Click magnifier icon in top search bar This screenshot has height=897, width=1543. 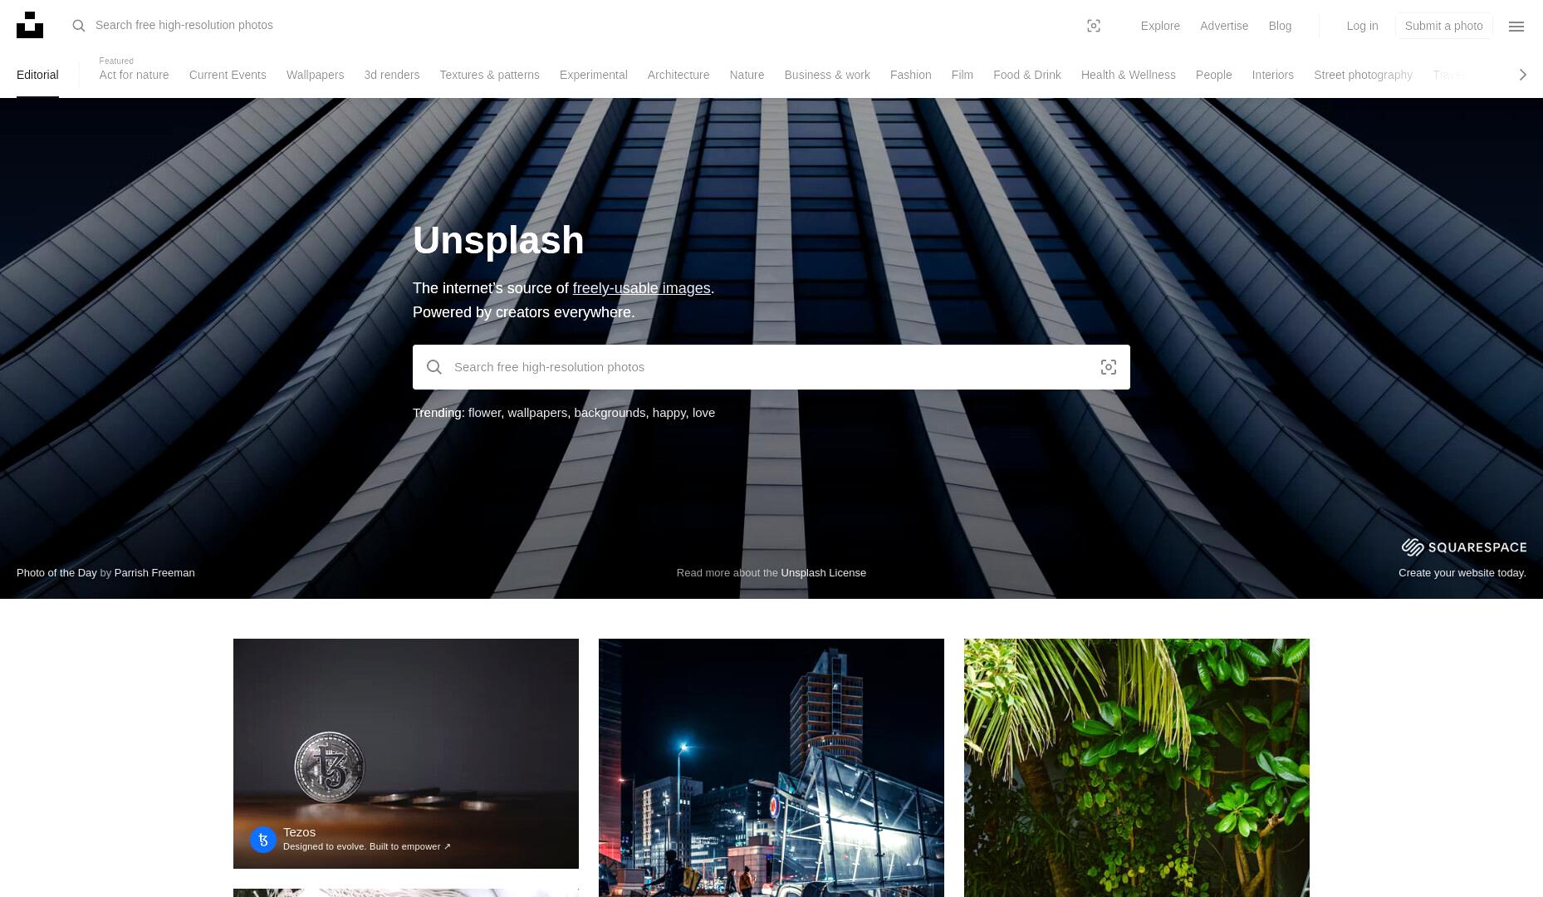[79, 26]
